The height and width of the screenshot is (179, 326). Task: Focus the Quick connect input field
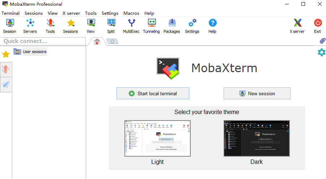(x=43, y=41)
